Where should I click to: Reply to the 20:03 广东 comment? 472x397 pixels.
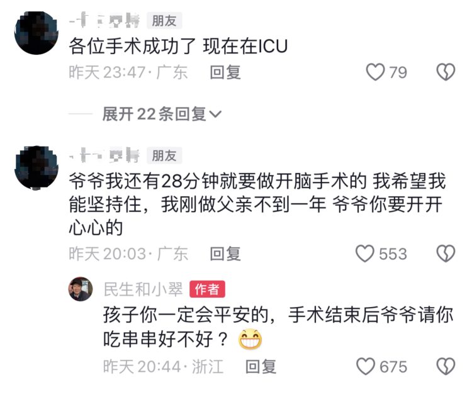coord(225,254)
